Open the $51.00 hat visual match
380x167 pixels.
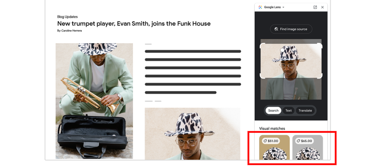coord(274,147)
